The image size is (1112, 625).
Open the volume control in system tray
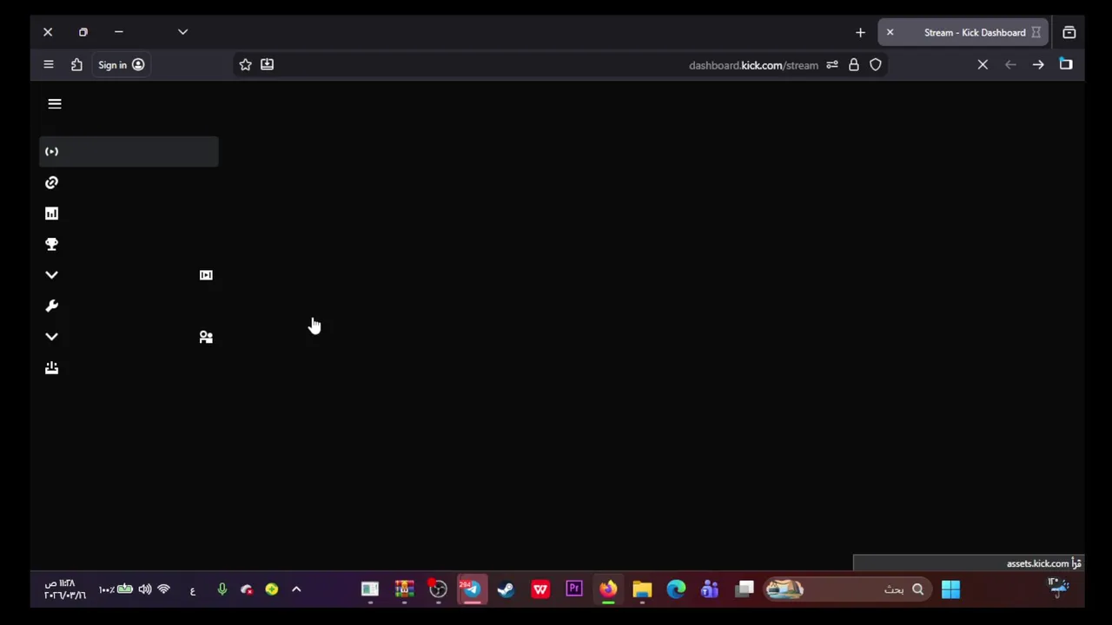pos(145,589)
